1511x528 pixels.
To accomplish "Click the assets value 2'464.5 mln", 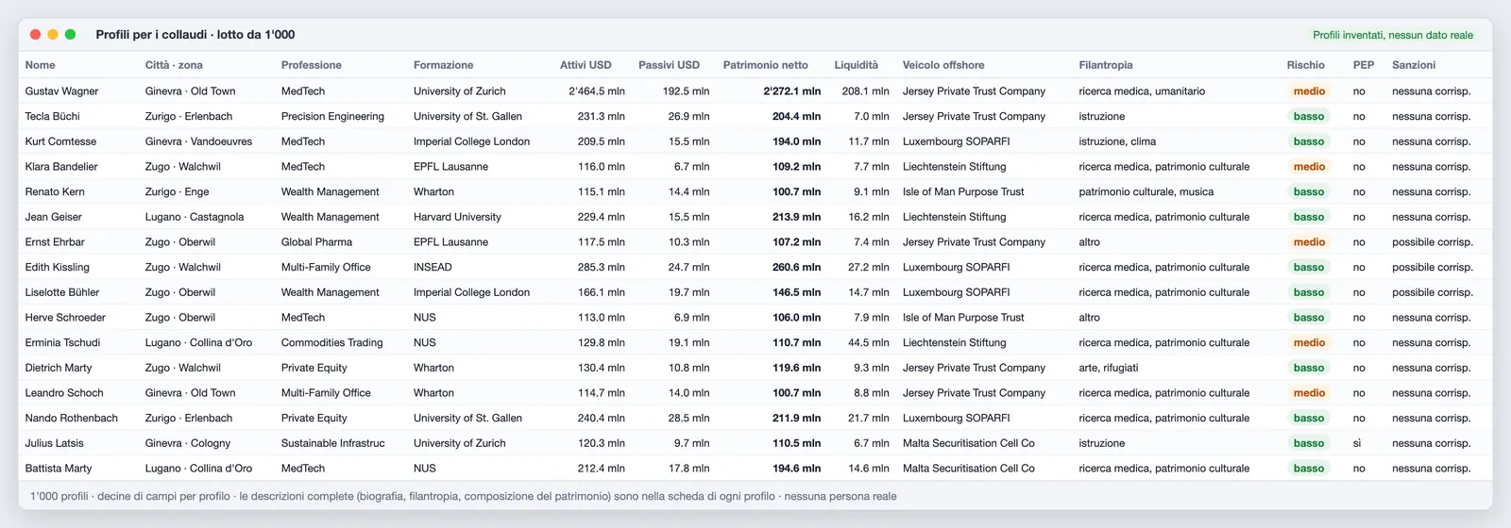I will click(597, 91).
